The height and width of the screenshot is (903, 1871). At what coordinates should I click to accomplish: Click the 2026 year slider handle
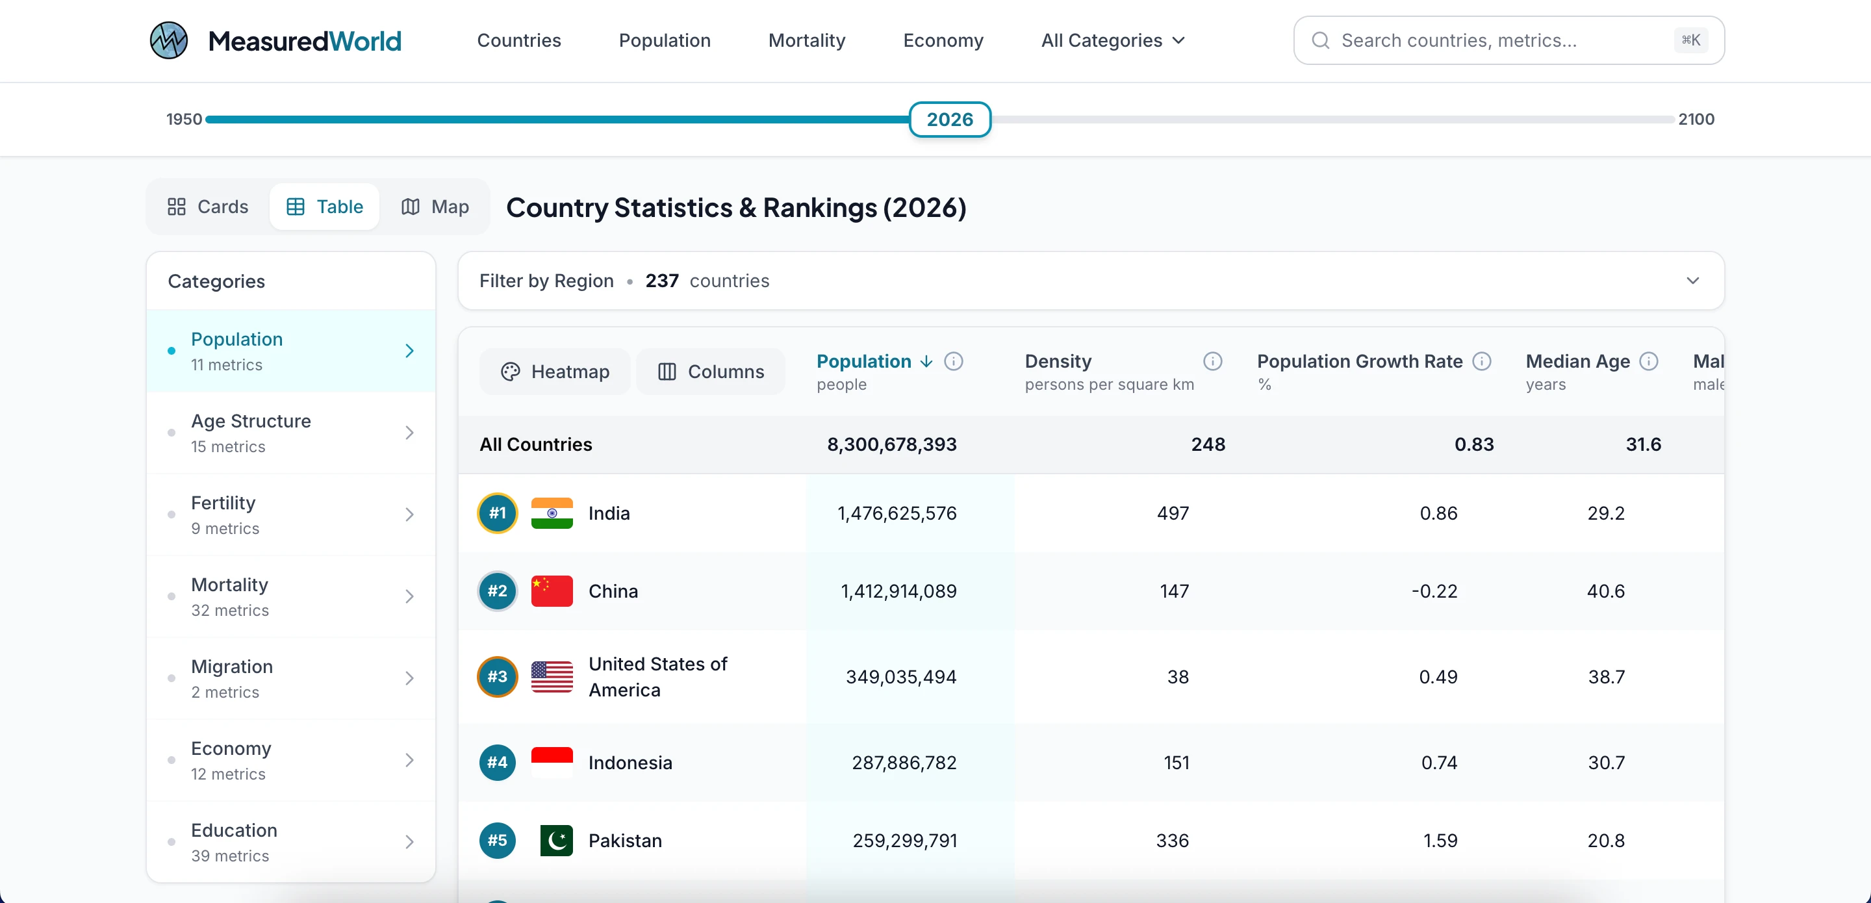coord(949,119)
